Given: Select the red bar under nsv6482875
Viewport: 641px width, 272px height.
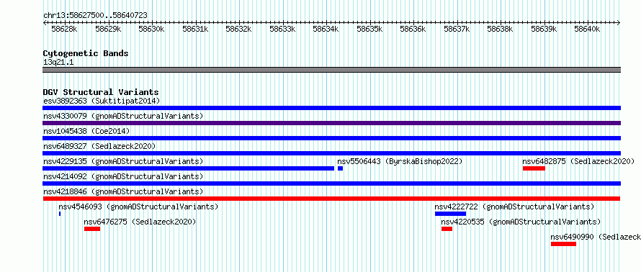Looking at the screenshot, I should (534, 168).
